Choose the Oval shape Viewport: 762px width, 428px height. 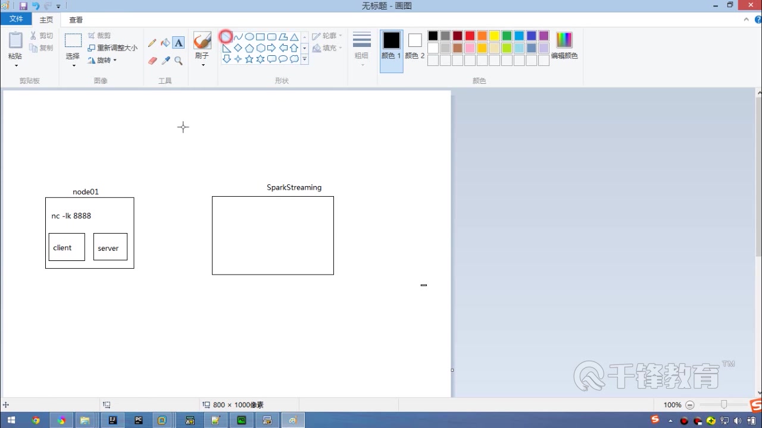(249, 37)
